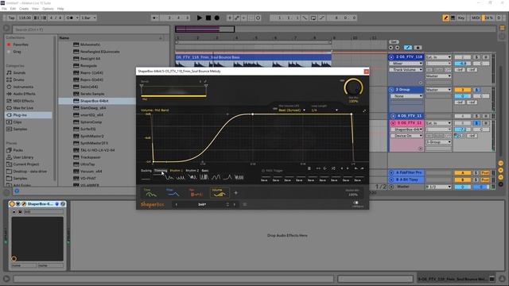
Task: Select ShaperBox-64bit plugin in list
Action: (x=94, y=101)
